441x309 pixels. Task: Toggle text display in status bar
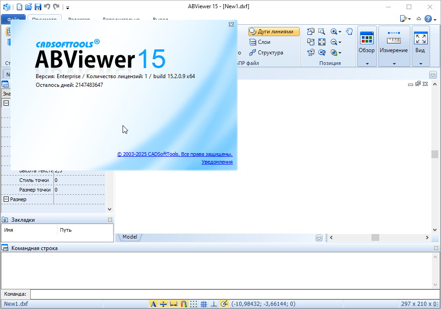pyautogui.click(x=153, y=304)
